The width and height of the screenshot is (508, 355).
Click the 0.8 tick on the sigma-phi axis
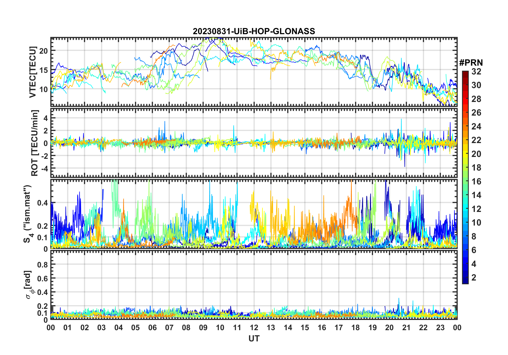[42, 265]
